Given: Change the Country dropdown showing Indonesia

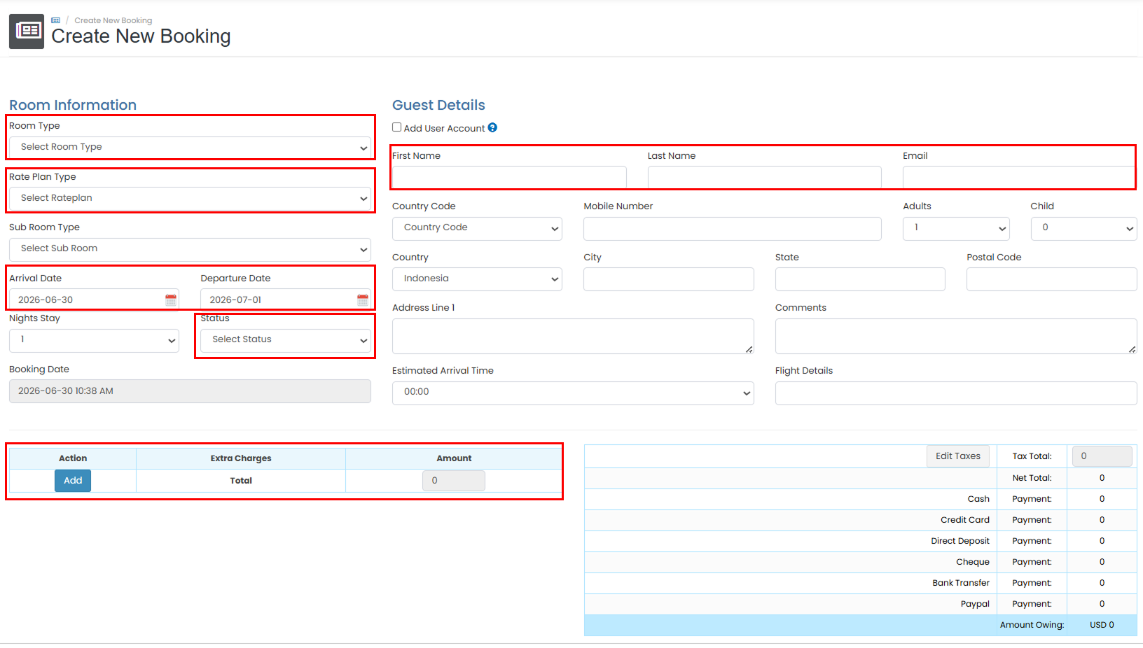Looking at the screenshot, I should pyautogui.click(x=477, y=279).
